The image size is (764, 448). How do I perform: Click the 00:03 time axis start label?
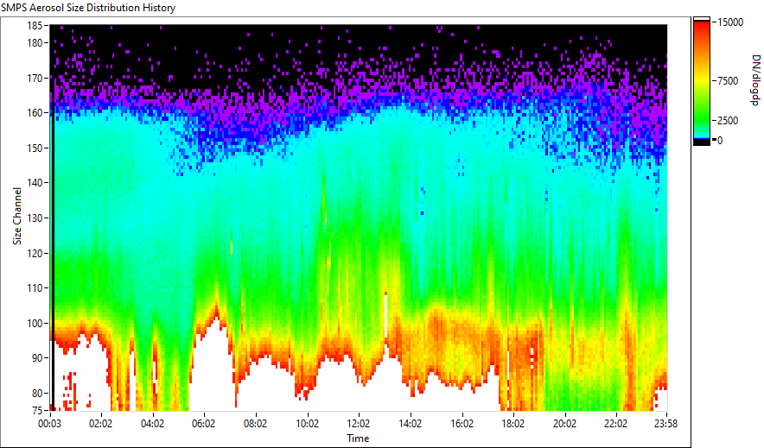coord(50,424)
